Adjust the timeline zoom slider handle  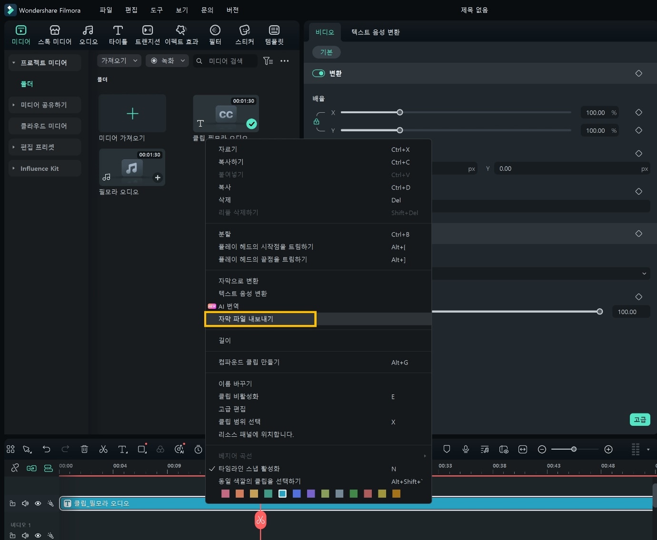574,449
